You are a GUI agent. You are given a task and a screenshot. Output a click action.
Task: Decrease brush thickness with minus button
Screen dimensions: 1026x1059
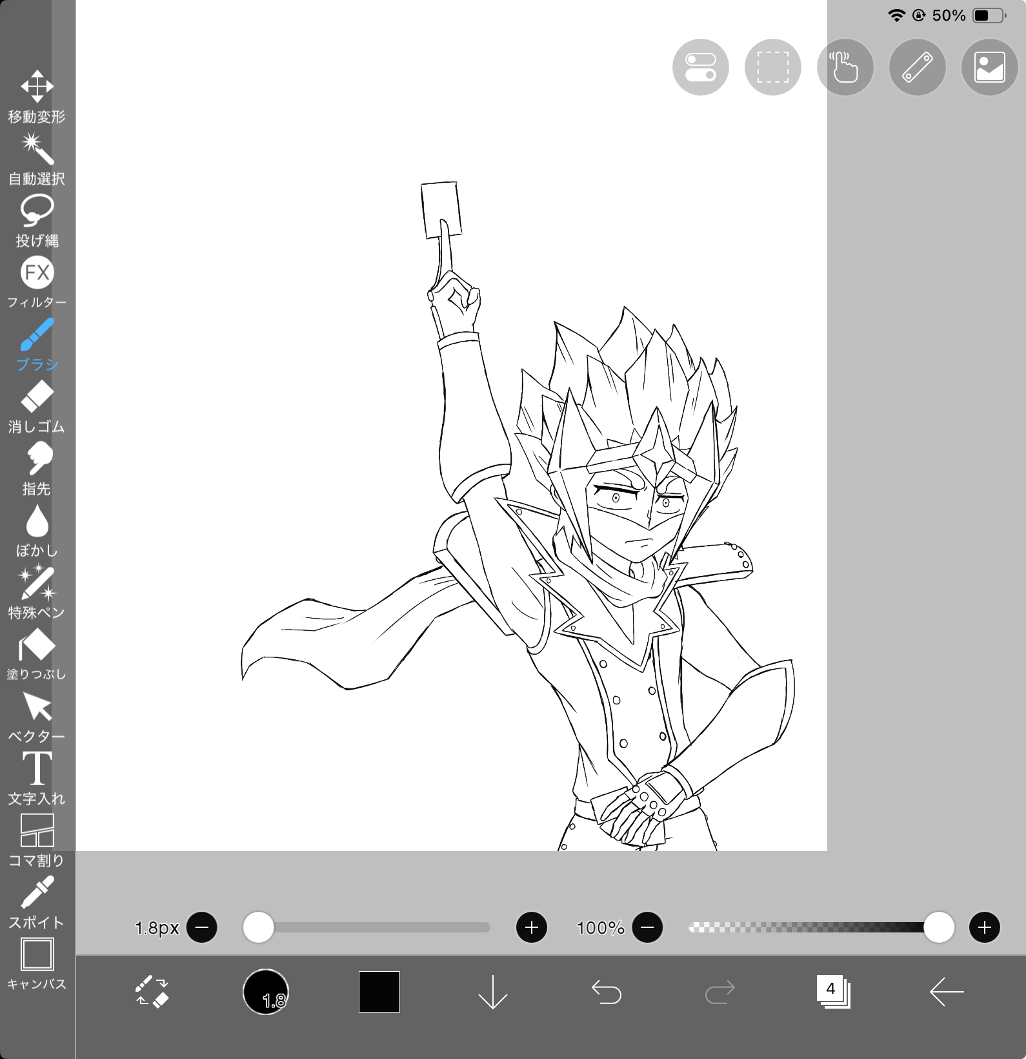point(202,928)
